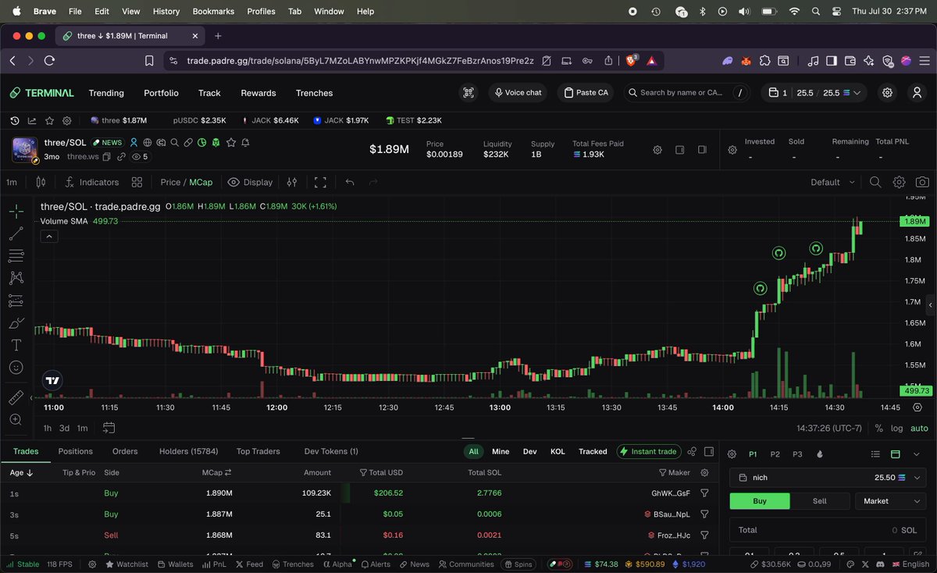
Task: Switch to the Orders tab
Action: coord(125,451)
